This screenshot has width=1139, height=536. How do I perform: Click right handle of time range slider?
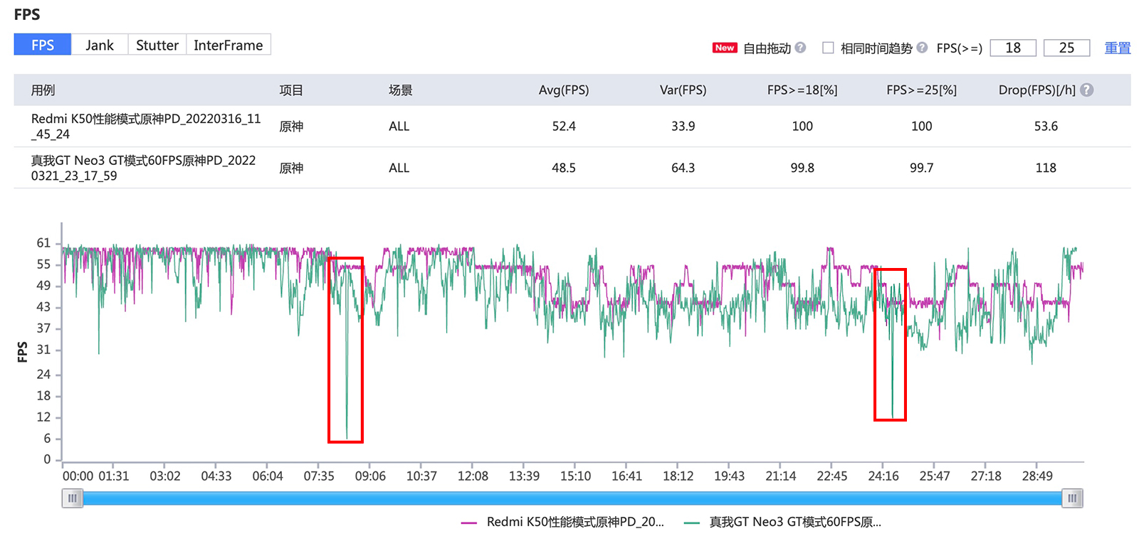1072,498
